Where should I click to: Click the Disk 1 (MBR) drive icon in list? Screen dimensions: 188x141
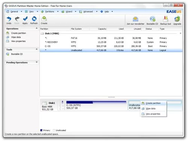click(x=42, y=33)
